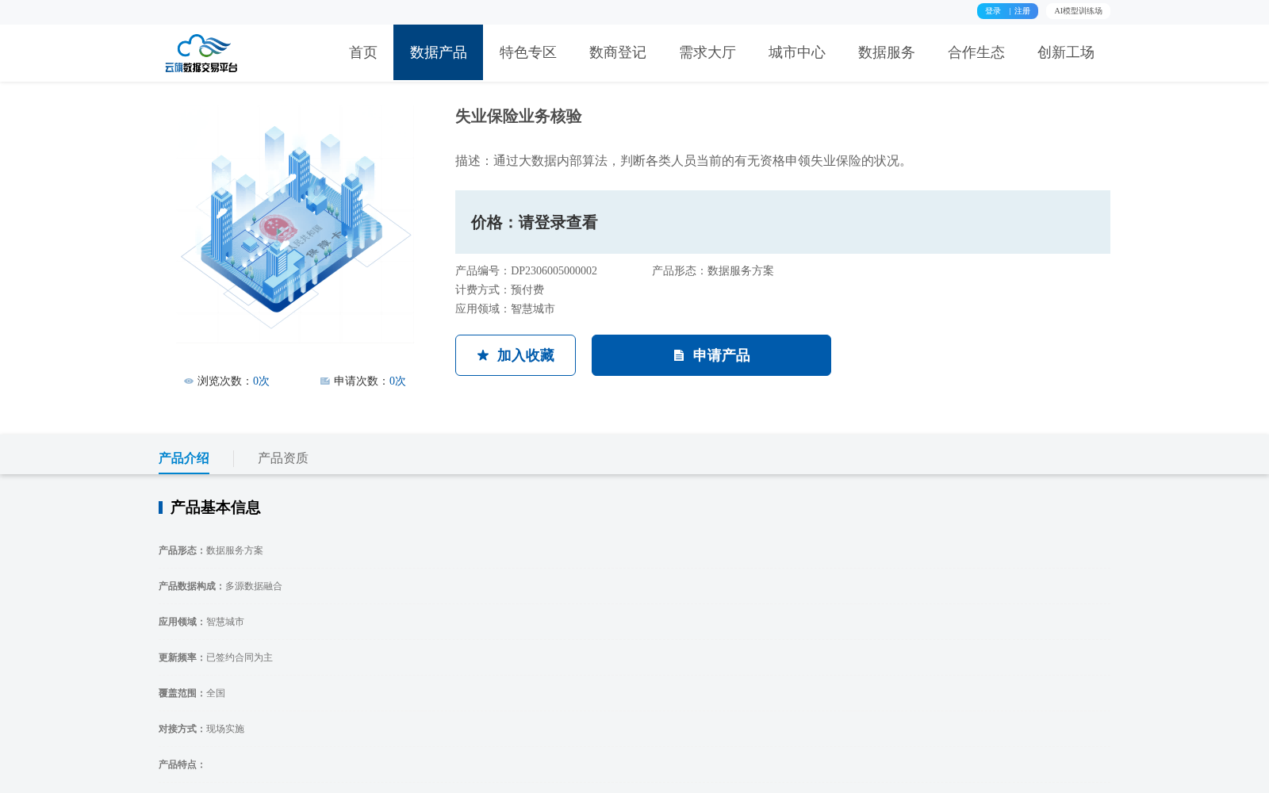This screenshot has height=793, width=1269.
Task: Click the 注册 link
Action: tap(1022, 11)
